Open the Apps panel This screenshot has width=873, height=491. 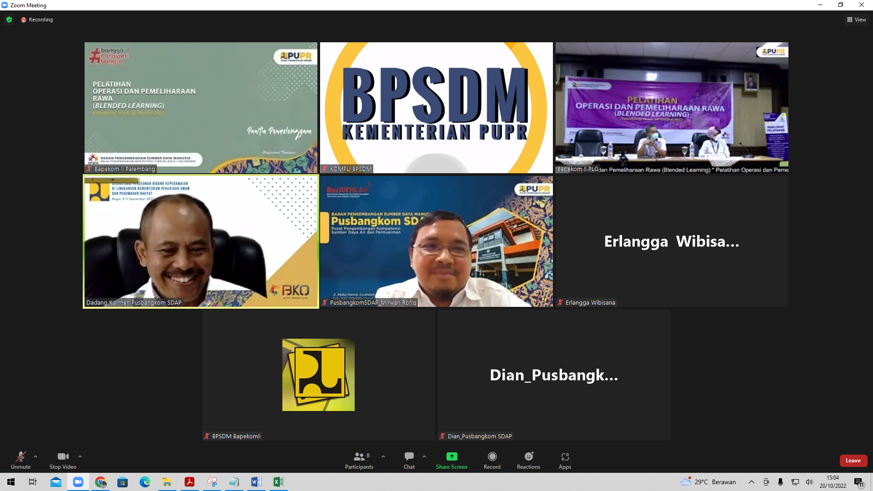click(565, 460)
